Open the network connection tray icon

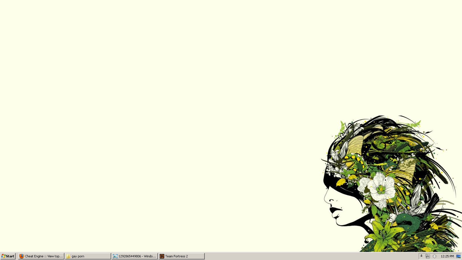(428, 256)
